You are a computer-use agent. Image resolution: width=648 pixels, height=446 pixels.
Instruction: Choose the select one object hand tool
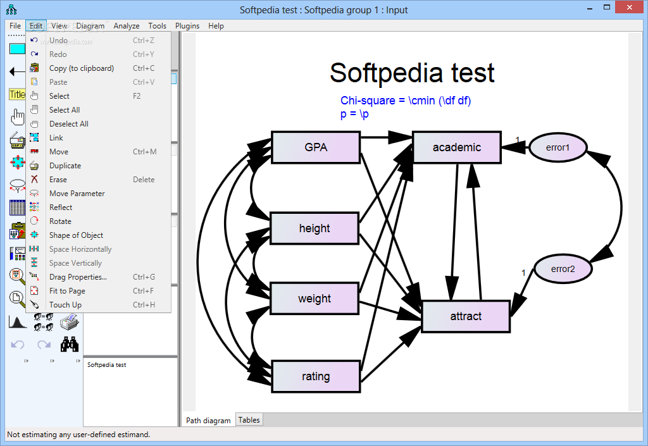[17, 117]
